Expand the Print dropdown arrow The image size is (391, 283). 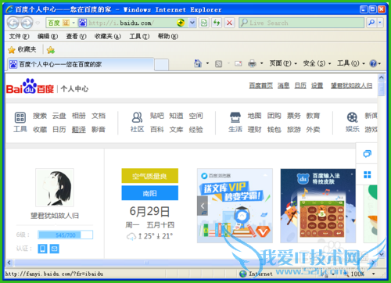coord(262,63)
